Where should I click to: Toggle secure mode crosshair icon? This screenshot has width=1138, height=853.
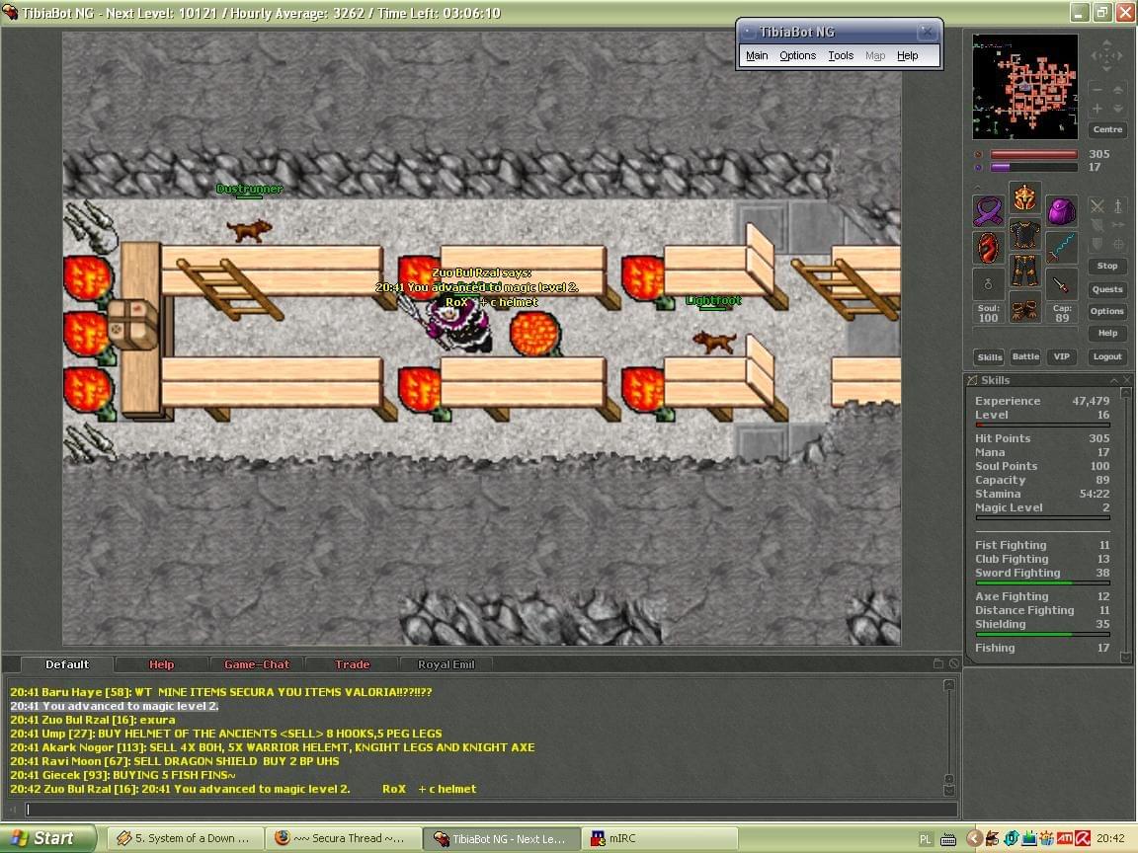pos(1117,244)
